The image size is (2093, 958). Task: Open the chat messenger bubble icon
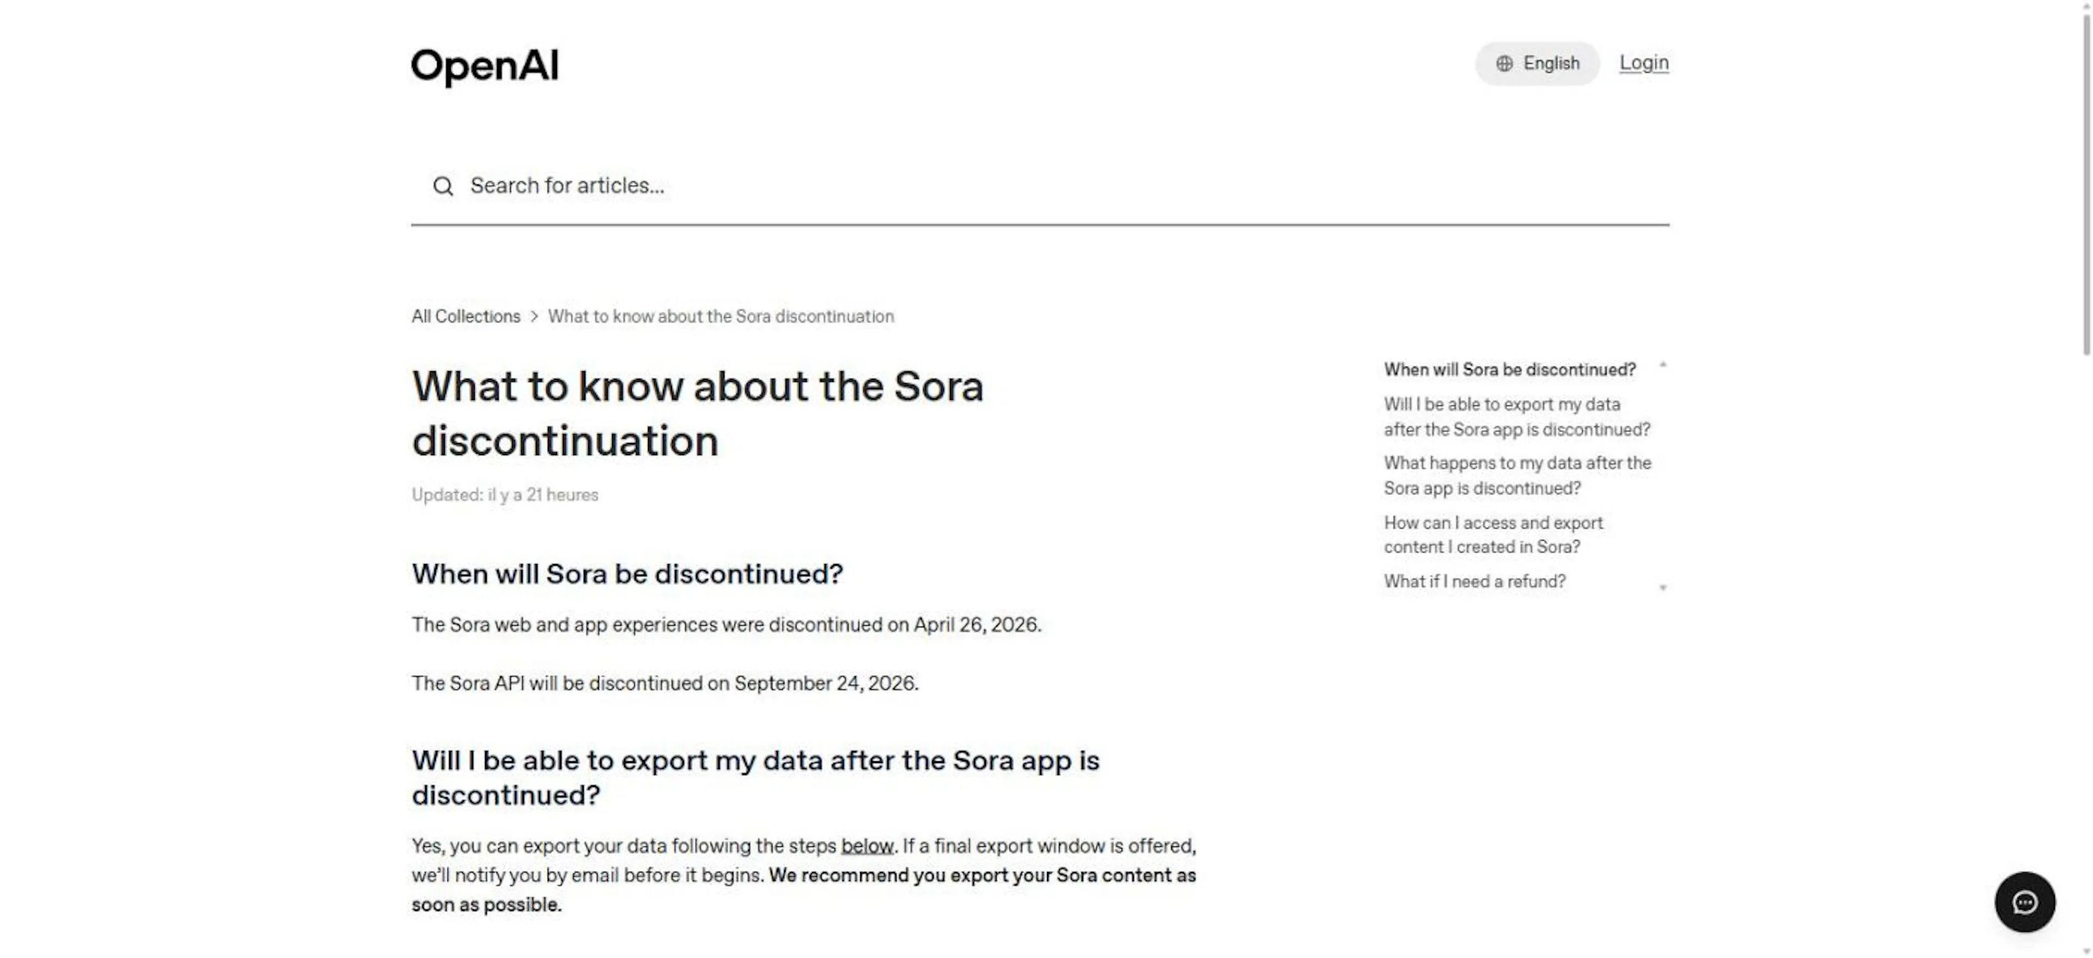tap(2024, 902)
